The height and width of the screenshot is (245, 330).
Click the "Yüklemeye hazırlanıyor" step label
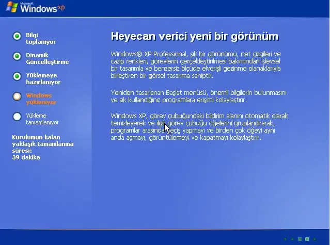pos(43,79)
